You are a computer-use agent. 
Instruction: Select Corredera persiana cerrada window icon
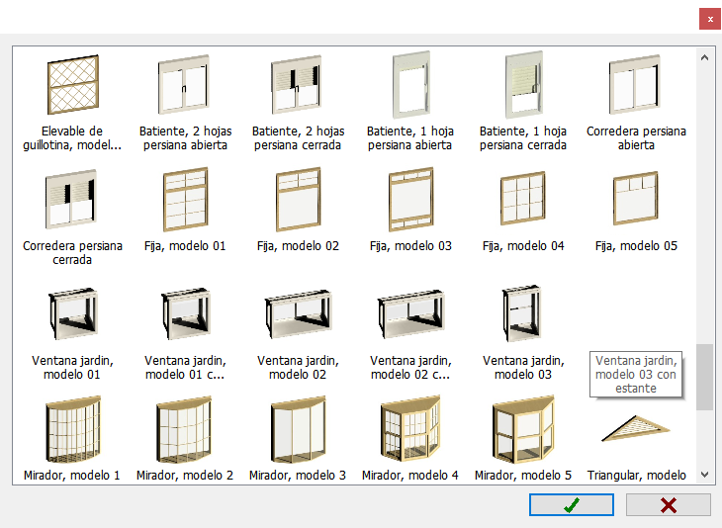[71, 199]
